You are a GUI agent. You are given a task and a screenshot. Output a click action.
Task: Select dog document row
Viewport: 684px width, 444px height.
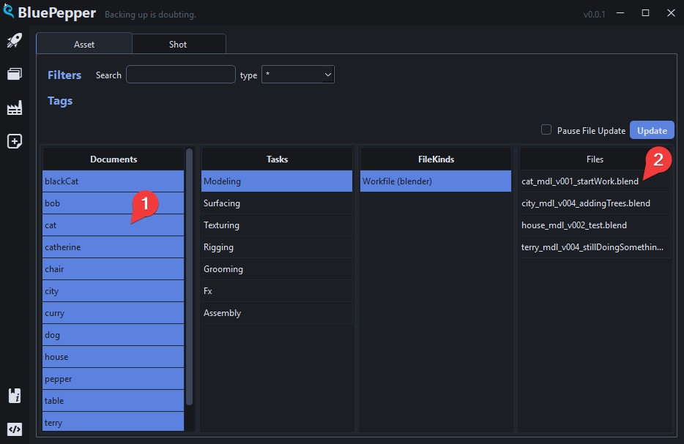113,334
